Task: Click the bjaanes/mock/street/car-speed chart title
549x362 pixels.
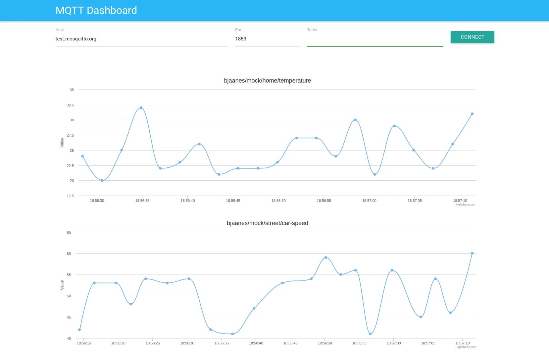Action: coord(267,223)
